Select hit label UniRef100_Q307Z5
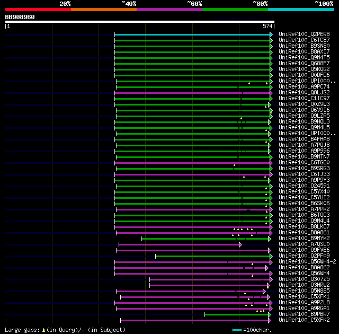 coord(304,279)
